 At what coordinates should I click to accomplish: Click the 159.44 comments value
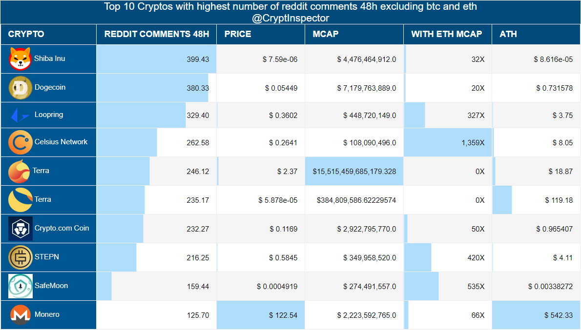click(x=198, y=287)
